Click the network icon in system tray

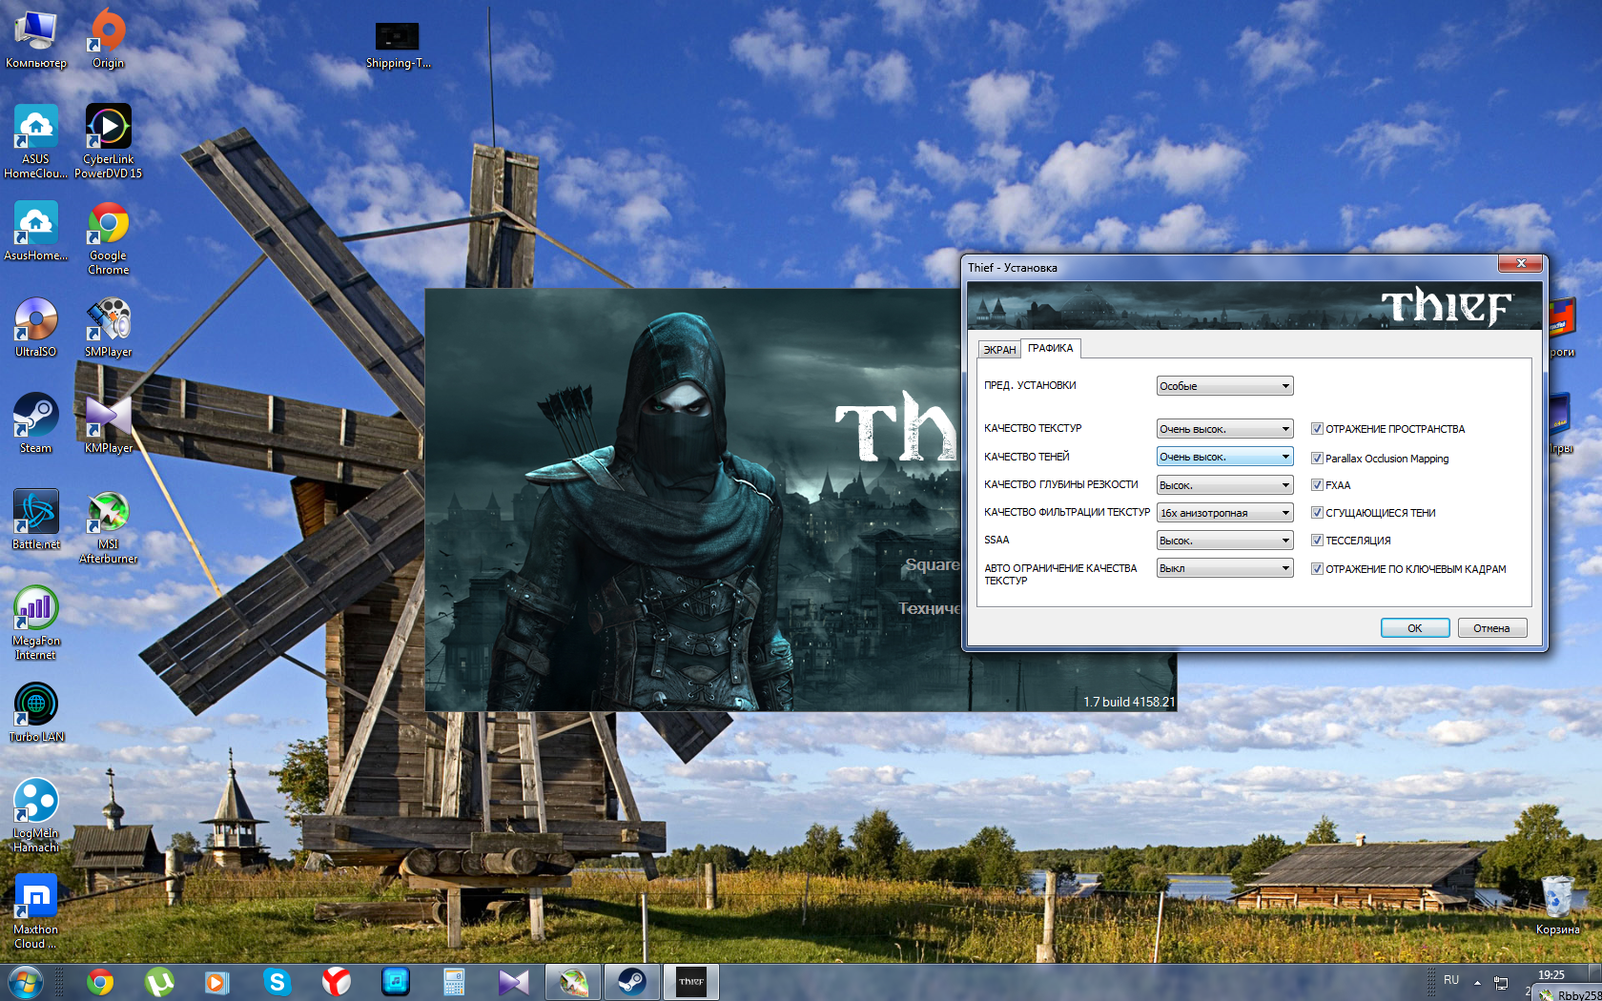(x=1501, y=983)
